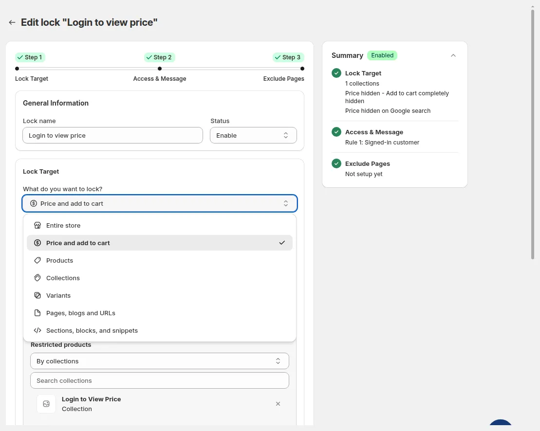
Task: Select Price and add to cart option
Action: pyautogui.click(x=160, y=243)
